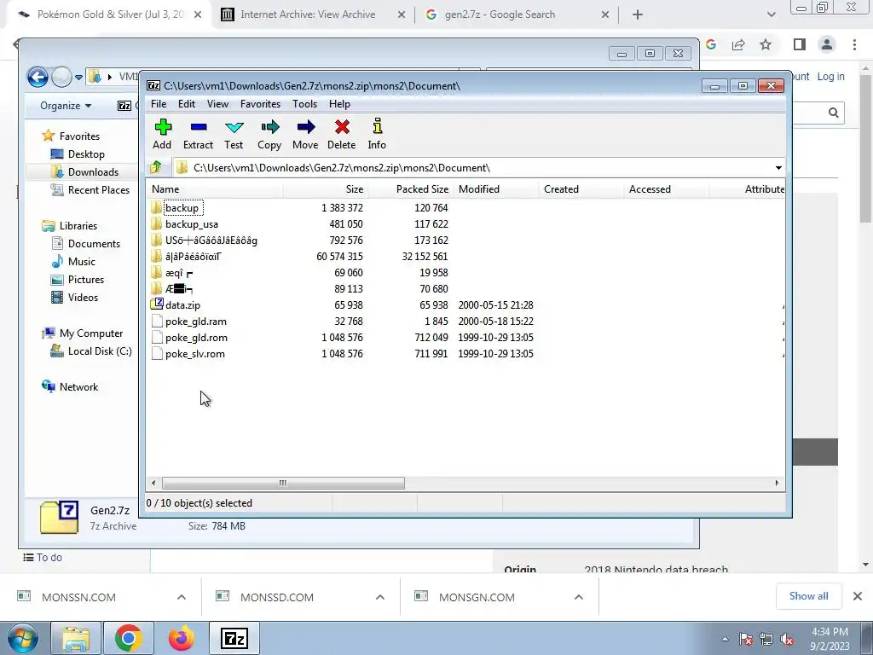Open the Organize dropdown in Explorer
Image resolution: width=873 pixels, height=655 pixels.
coord(66,106)
